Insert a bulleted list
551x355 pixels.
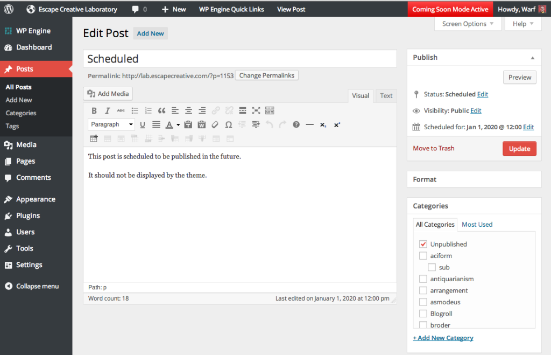[135, 110]
